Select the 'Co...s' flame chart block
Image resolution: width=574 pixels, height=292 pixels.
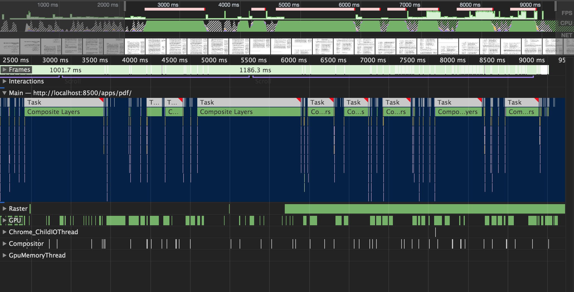(x=356, y=112)
